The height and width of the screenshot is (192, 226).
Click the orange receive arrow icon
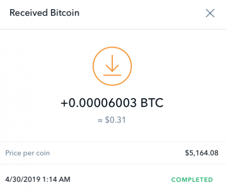(112, 66)
